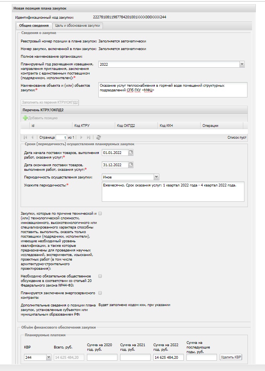The image size is (265, 371).
Task: Toggle energy service contract checkbox
Action: [100, 293]
